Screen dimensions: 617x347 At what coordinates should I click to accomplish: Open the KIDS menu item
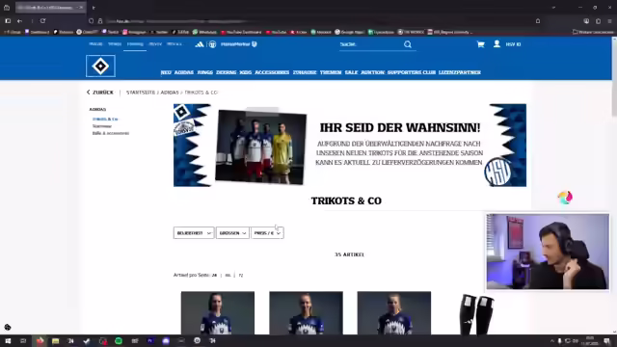pyautogui.click(x=246, y=72)
